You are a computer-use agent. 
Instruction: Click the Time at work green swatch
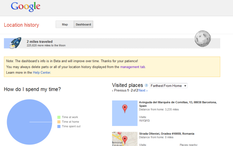pyautogui.click(x=59, y=117)
